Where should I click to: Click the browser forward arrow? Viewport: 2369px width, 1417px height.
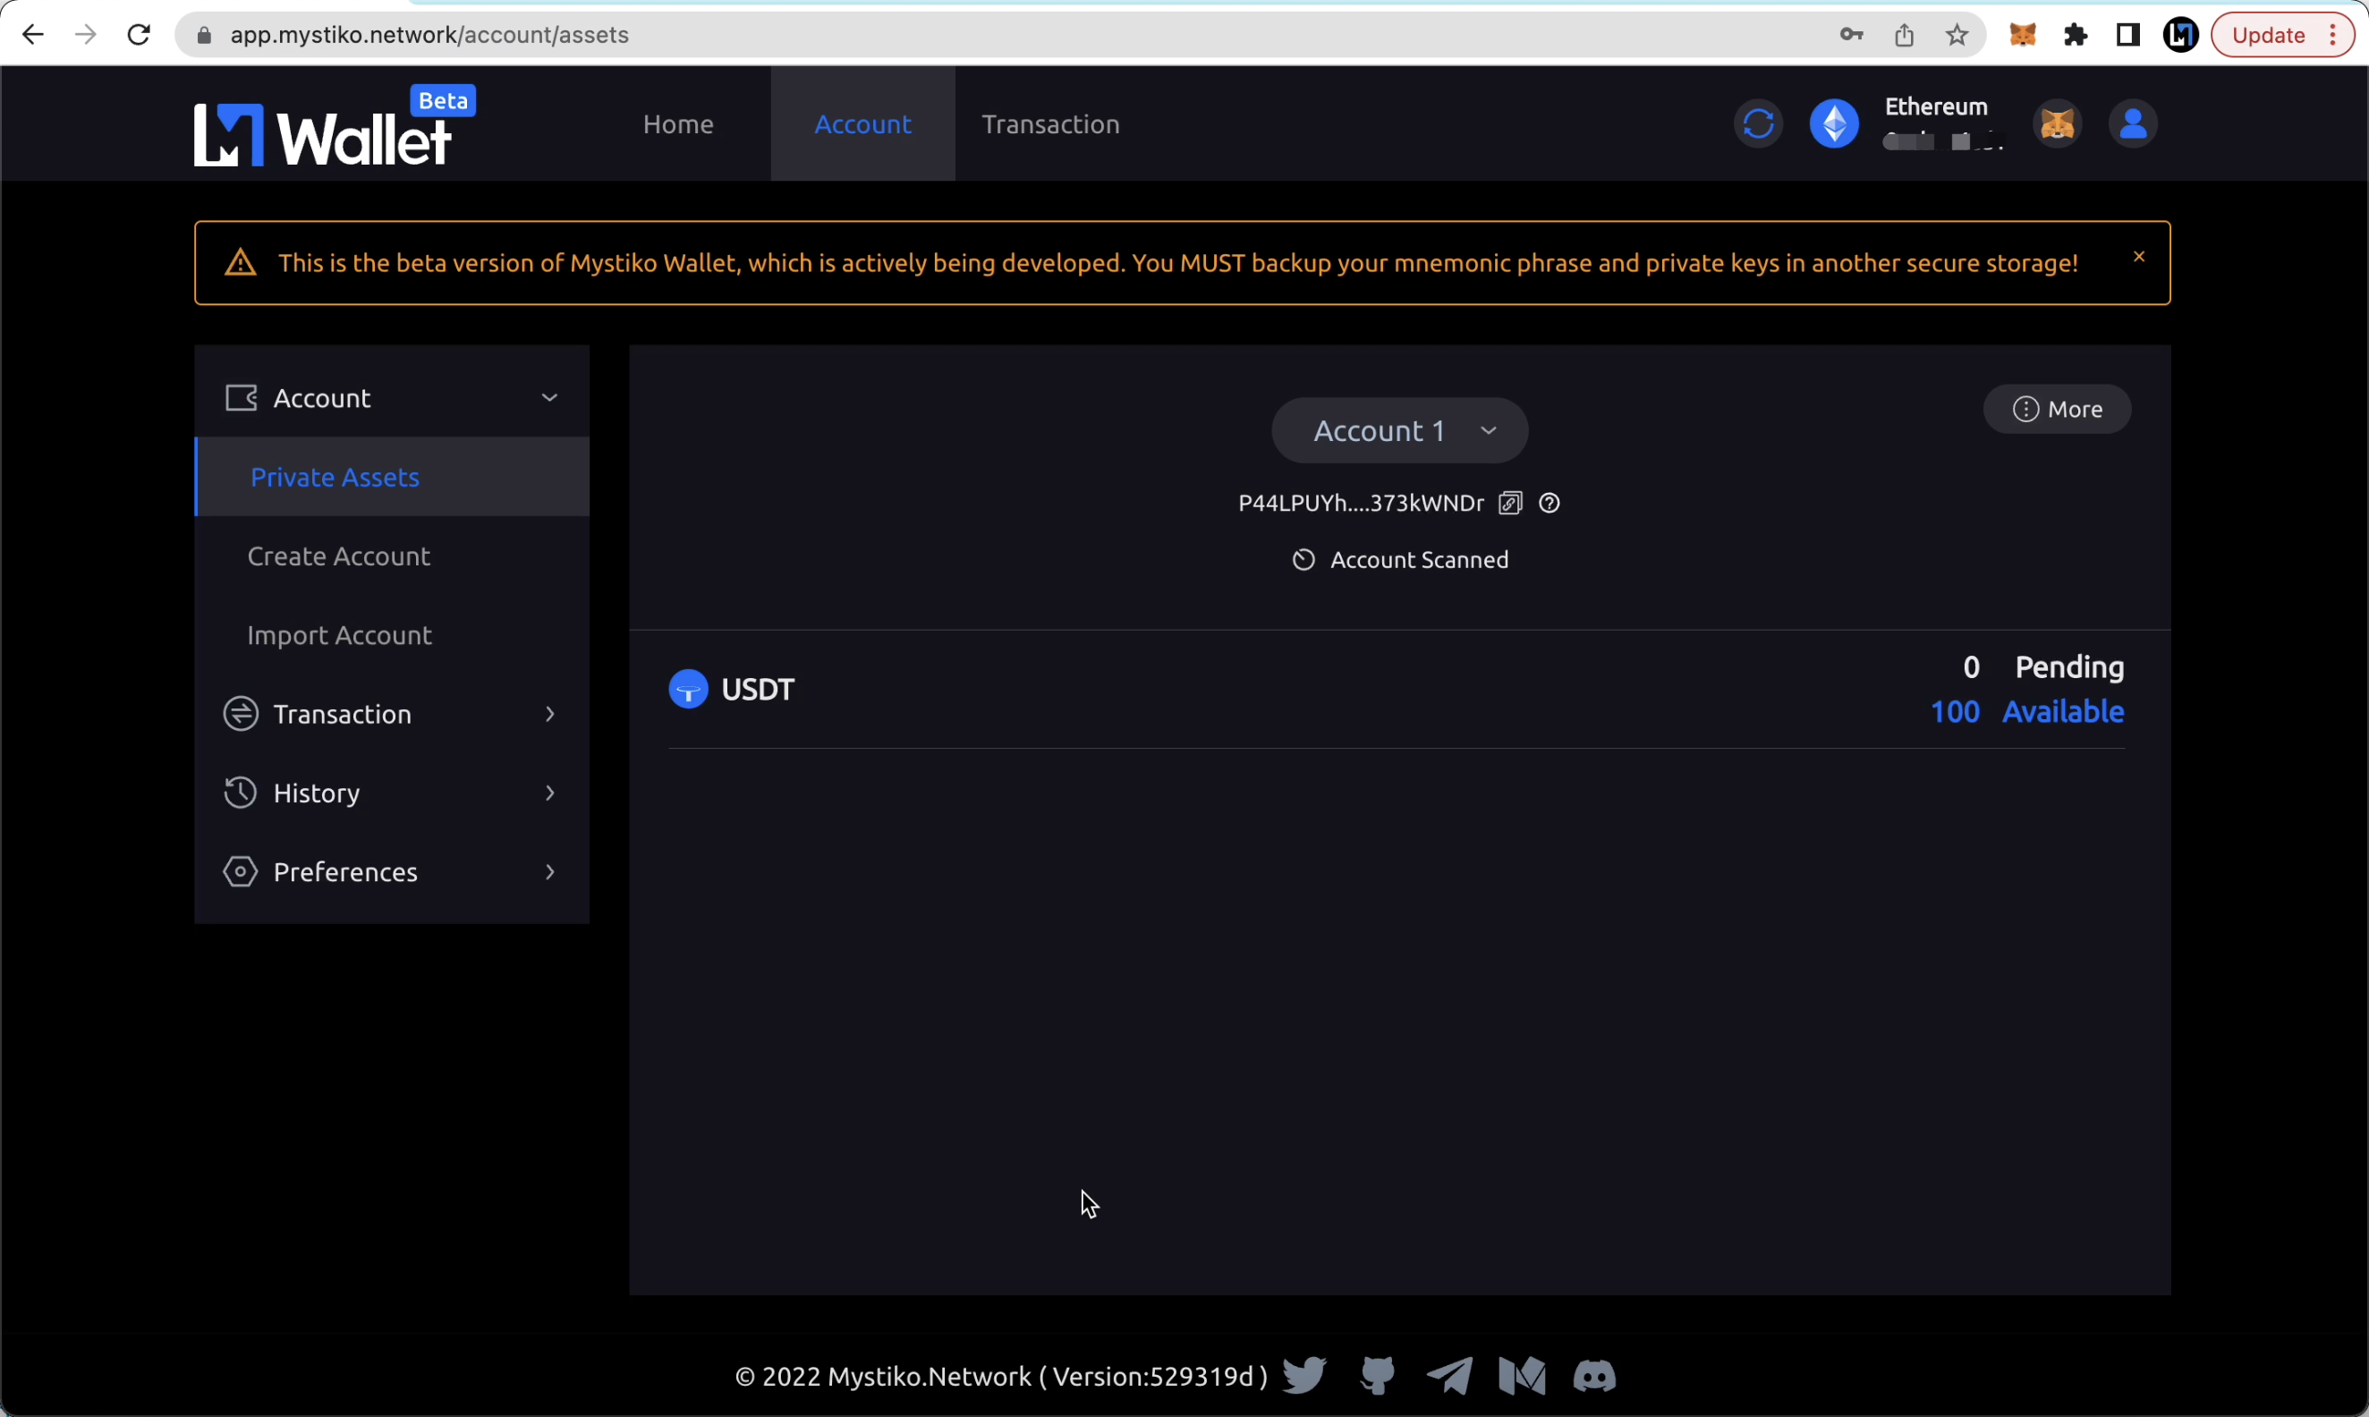86,35
